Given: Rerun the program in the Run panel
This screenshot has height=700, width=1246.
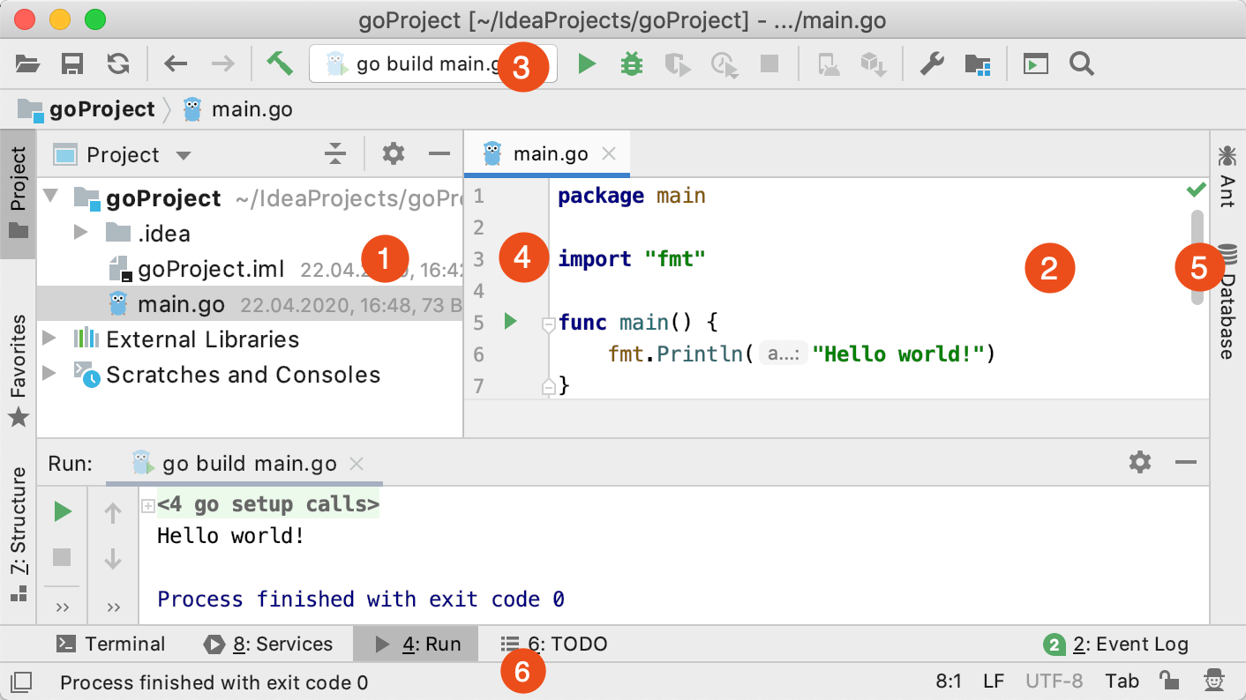Looking at the screenshot, I should (x=61, y=511).
